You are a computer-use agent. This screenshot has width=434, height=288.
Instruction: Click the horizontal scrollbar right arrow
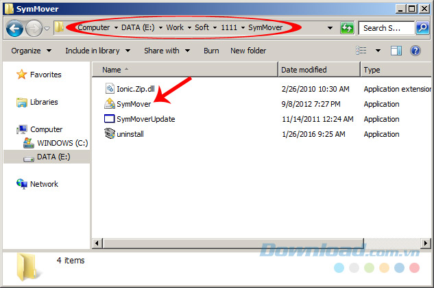click(x=425, y=244)
